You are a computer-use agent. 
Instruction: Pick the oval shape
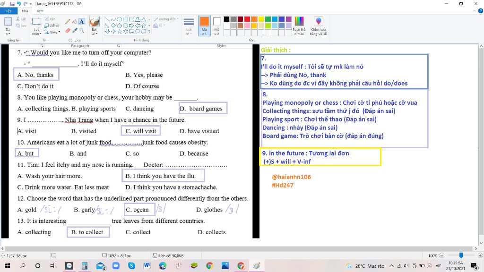click(x=120, y=19)
